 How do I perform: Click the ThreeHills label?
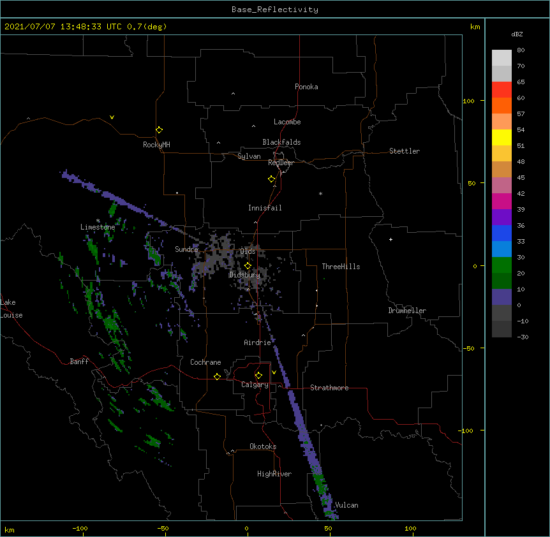(x=341, y=267)
